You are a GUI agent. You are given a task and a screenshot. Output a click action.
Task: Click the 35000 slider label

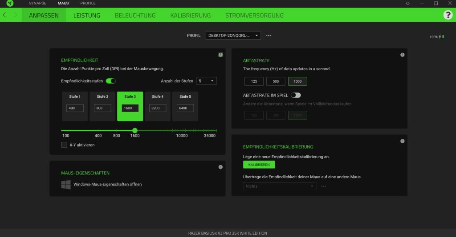[210, 136]
